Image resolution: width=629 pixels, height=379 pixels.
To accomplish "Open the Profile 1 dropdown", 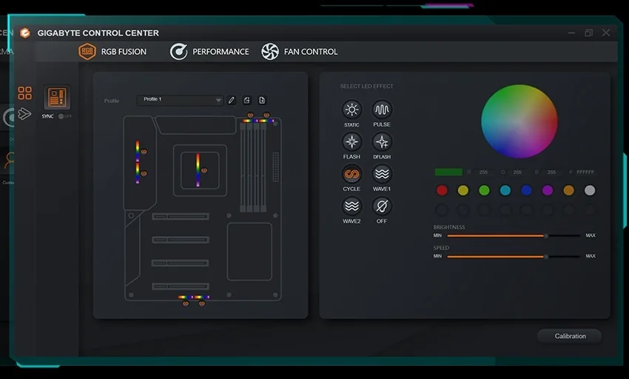I will tap(180, 100).
